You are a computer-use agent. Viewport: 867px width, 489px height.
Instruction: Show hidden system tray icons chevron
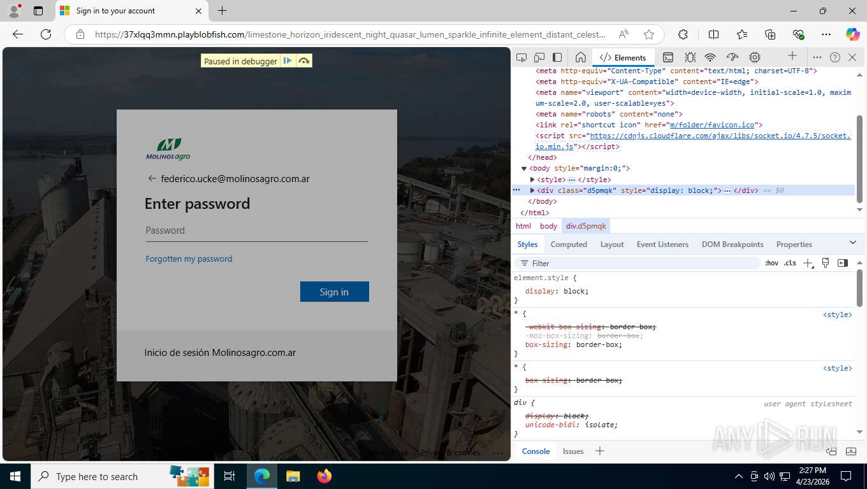tap(739, 476)
